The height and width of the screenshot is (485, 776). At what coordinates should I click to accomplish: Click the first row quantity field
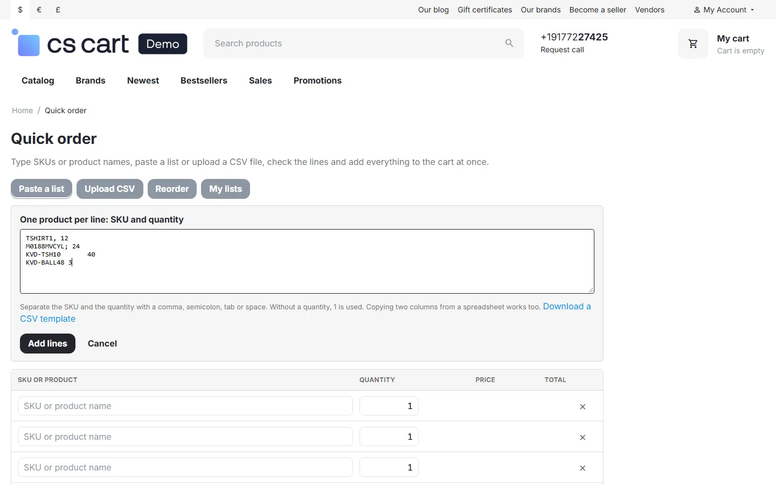tap(389, 406)
